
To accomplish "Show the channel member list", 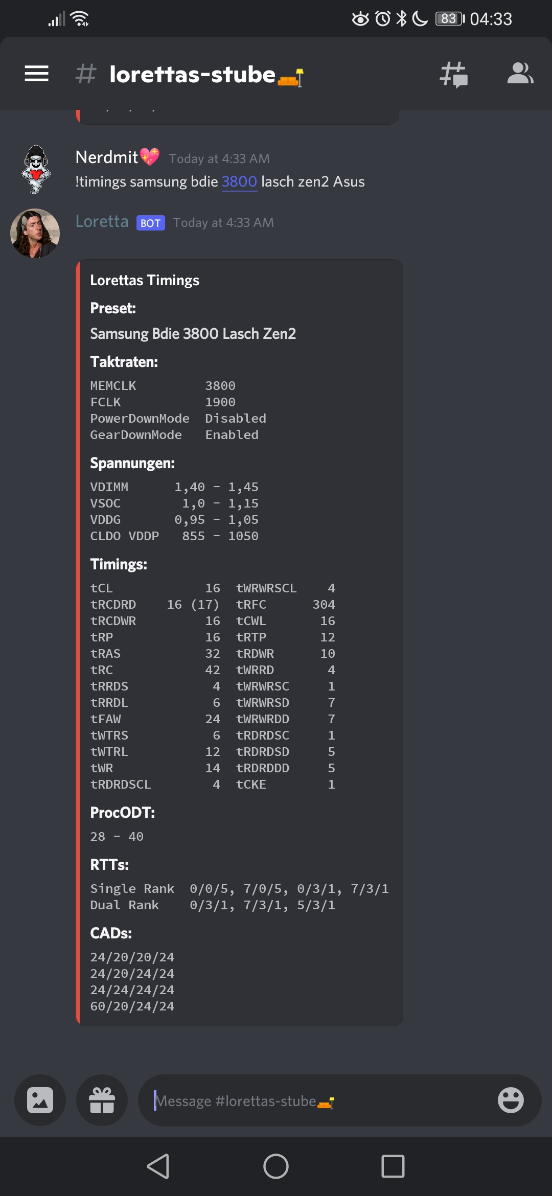I will click(520, 74).
